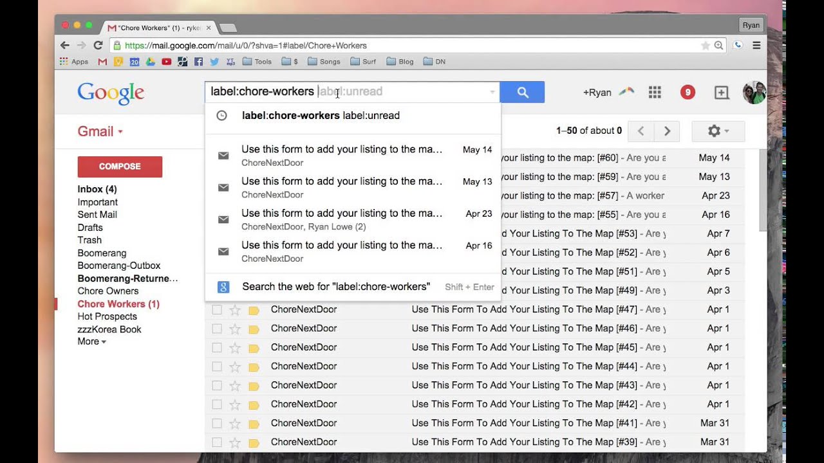Viewport: 824px width, 463px height.
Task: Click the blue search magnifier button
Action: [522, 92]
